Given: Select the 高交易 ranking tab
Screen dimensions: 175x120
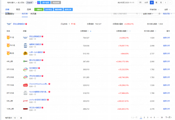Looking at the screenshot, I should (25, 14).
